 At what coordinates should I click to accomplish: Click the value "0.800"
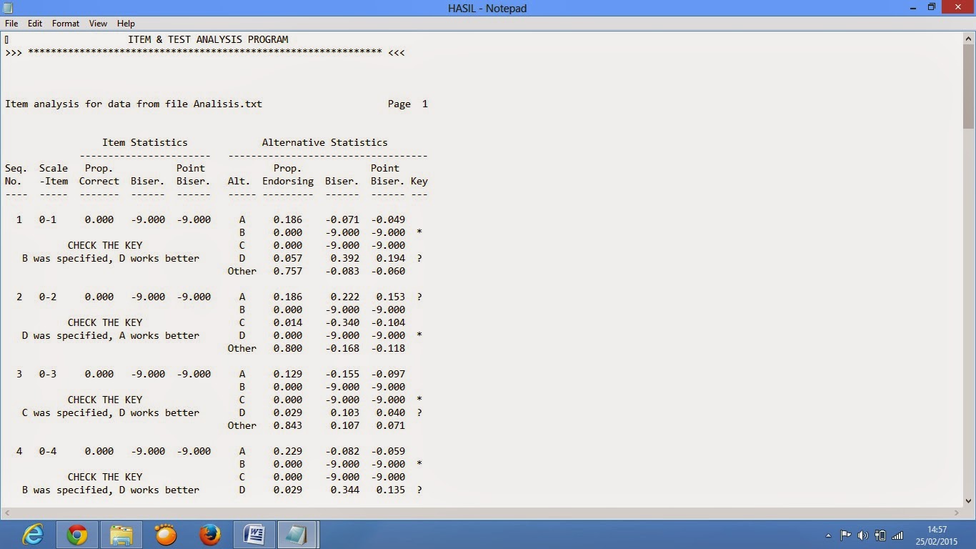point(288,348)
